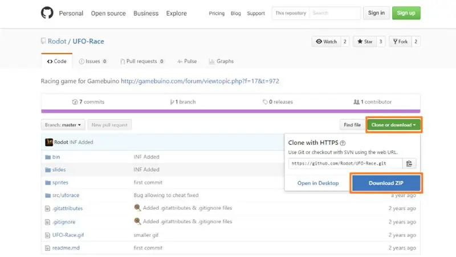Open the src/uforace folder
Image resolution: width=456 pixels, height=257 pixels.
[66, 195]
